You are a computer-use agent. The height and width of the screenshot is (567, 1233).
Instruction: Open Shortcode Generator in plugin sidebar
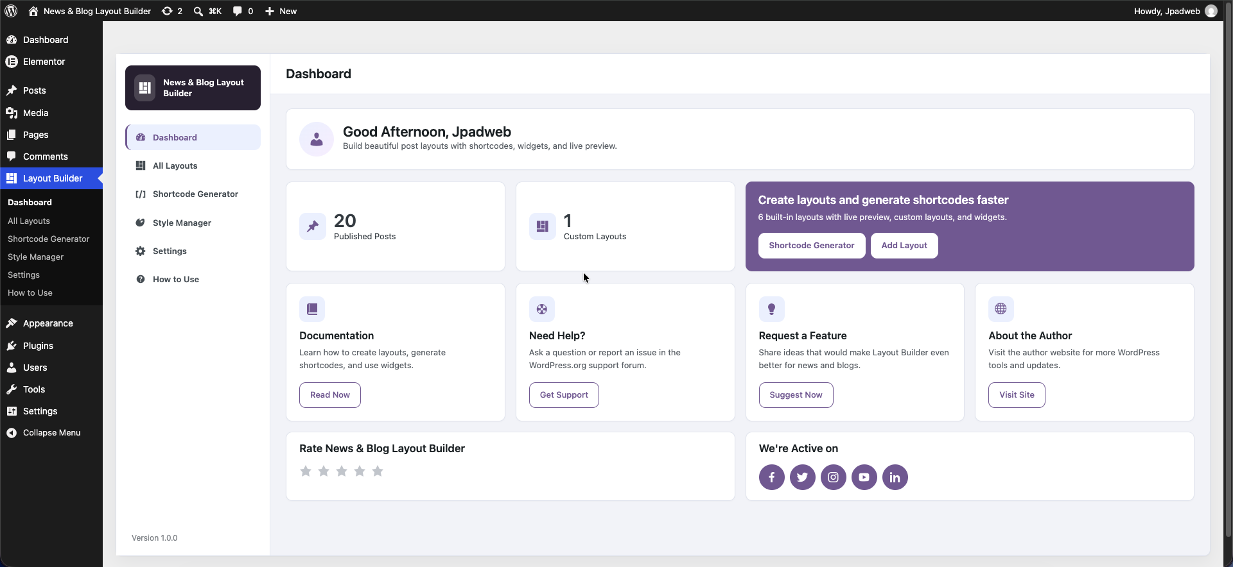pos(193,194)
